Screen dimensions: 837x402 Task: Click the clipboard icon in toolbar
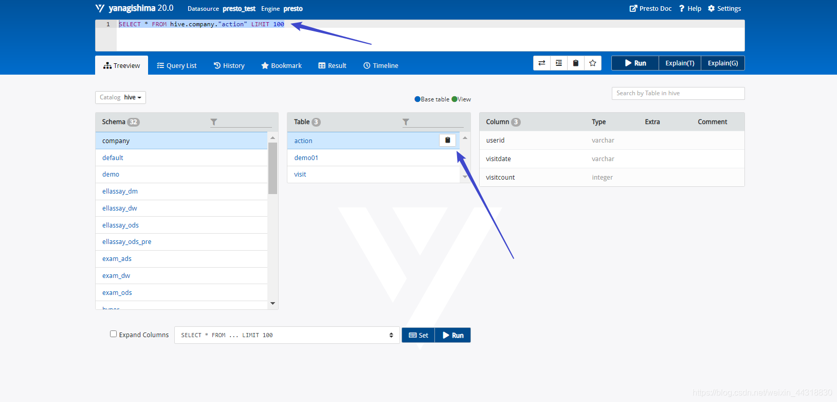[x=576, y=63]
